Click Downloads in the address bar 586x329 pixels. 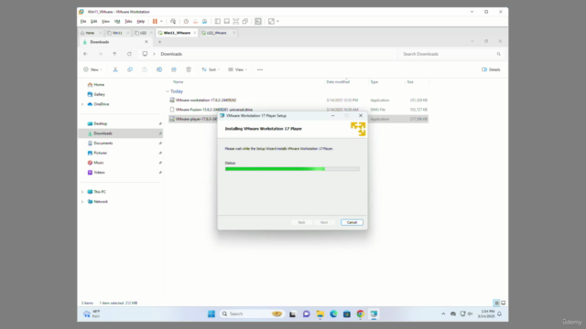171,54
